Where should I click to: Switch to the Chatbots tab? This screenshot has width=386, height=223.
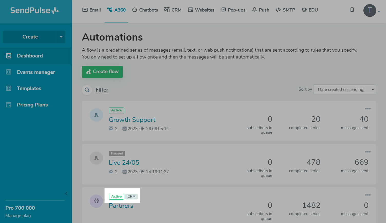[x=145, y=10]
